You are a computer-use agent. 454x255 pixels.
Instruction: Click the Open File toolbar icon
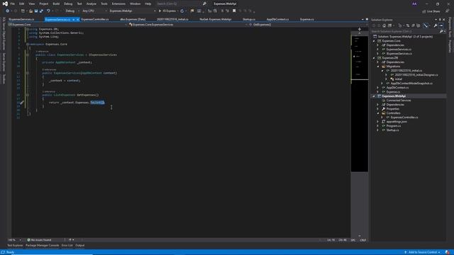click(x=31, y=11)
